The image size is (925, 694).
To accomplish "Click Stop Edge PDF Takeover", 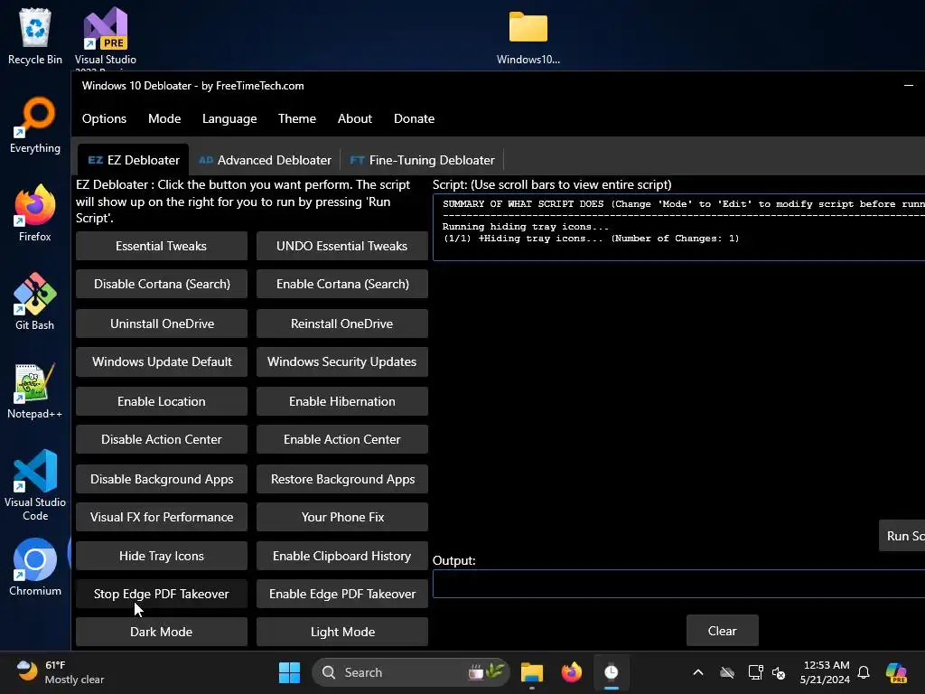I will (x=161, y=594).
